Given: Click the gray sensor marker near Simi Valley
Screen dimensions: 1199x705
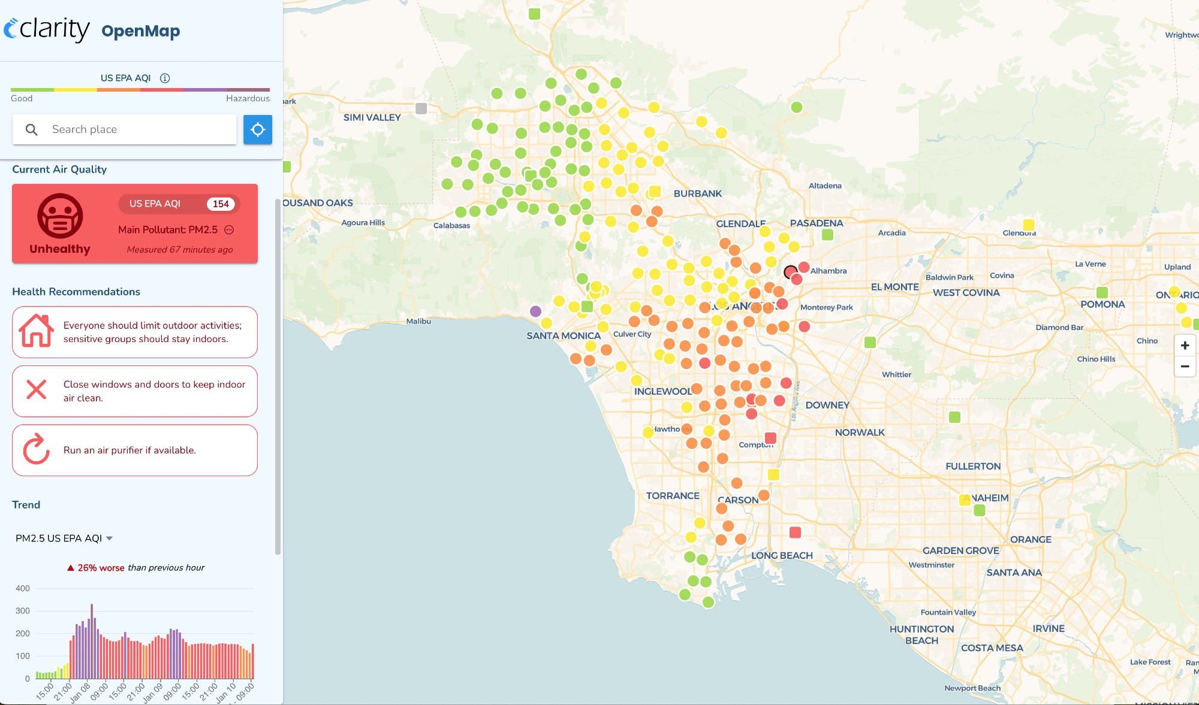Looking at the screenshot, I should (421, 108).
